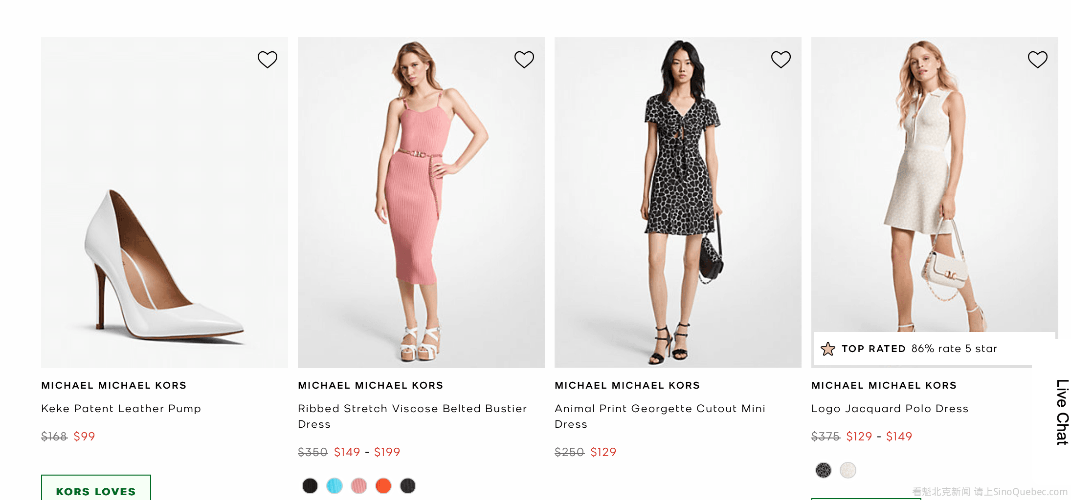Choose the pink ribbed color swatch
Image resolution: width=1071 pixels, height=500 pixels.
click(x=359, y=486)
